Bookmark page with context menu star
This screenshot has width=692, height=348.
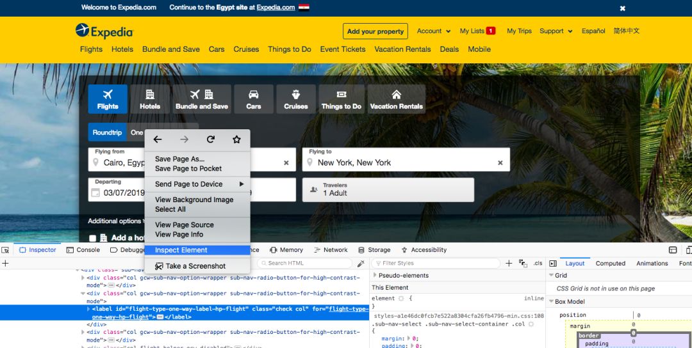click(x=236, y=139)
